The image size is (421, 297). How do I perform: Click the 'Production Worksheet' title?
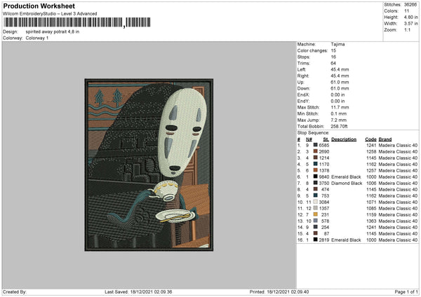pos(39,6)
